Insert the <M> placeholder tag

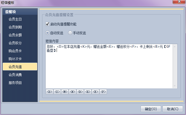tap(65, 92)
